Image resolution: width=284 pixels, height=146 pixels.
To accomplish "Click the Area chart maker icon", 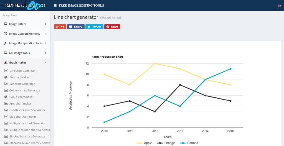I will pyautogui.click(x=6, y=104).
